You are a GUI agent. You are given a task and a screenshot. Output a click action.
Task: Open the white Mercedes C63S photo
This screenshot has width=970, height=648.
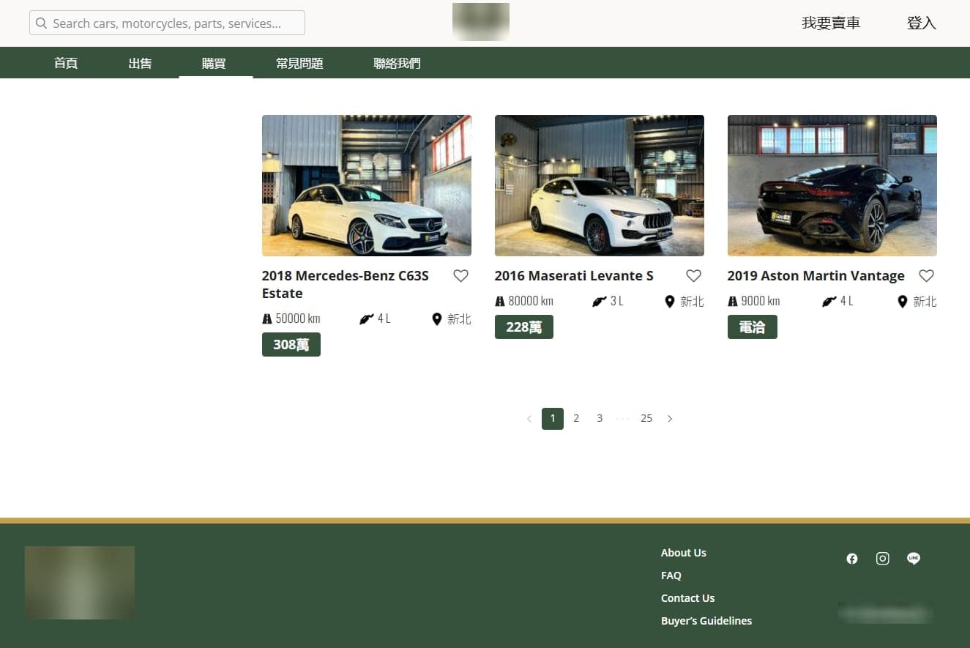tap(367, 185)
